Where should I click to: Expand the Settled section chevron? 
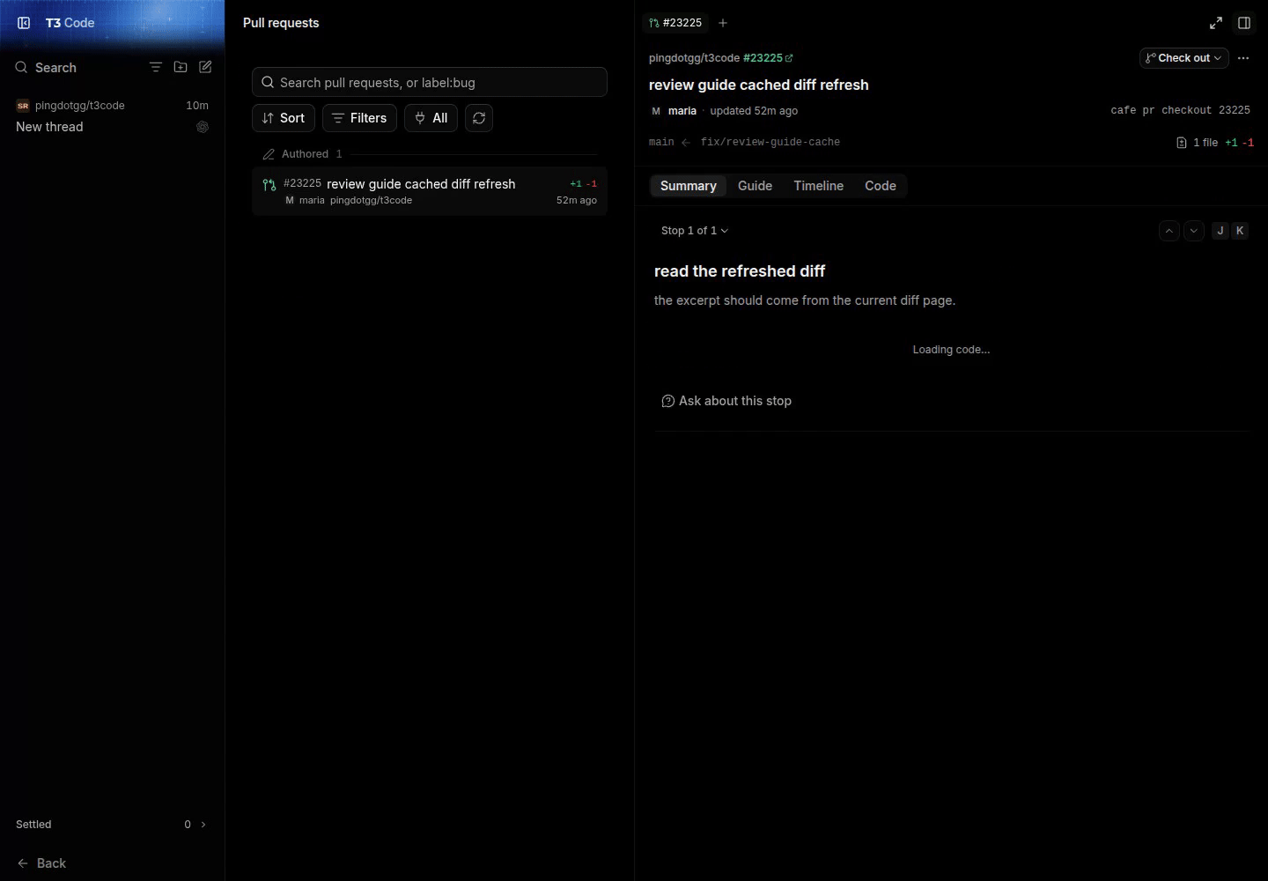point(203,825)
